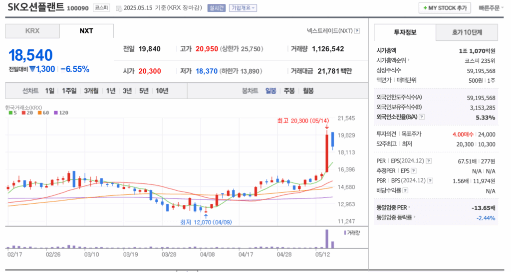The height and width of the screenshot is (272, 511).
Task: Select the 1주일 line chart period
Action: (69, 91)
